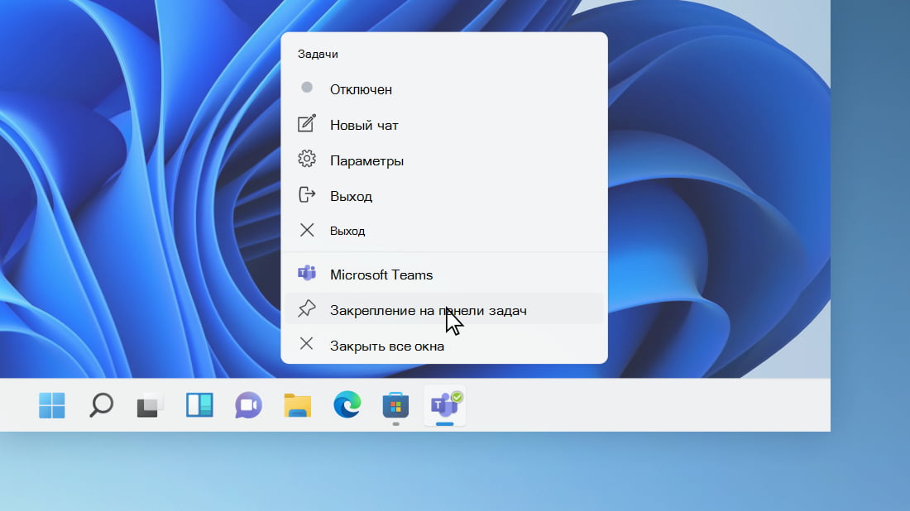The width and height of the screenshot is (910, 511).
Task: Click the Microsoft Teams taskbar icon
Action: [444, 405]
